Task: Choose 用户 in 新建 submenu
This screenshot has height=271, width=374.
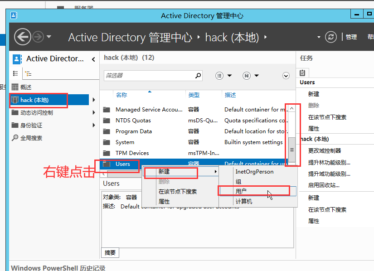Action: (258, 191)
